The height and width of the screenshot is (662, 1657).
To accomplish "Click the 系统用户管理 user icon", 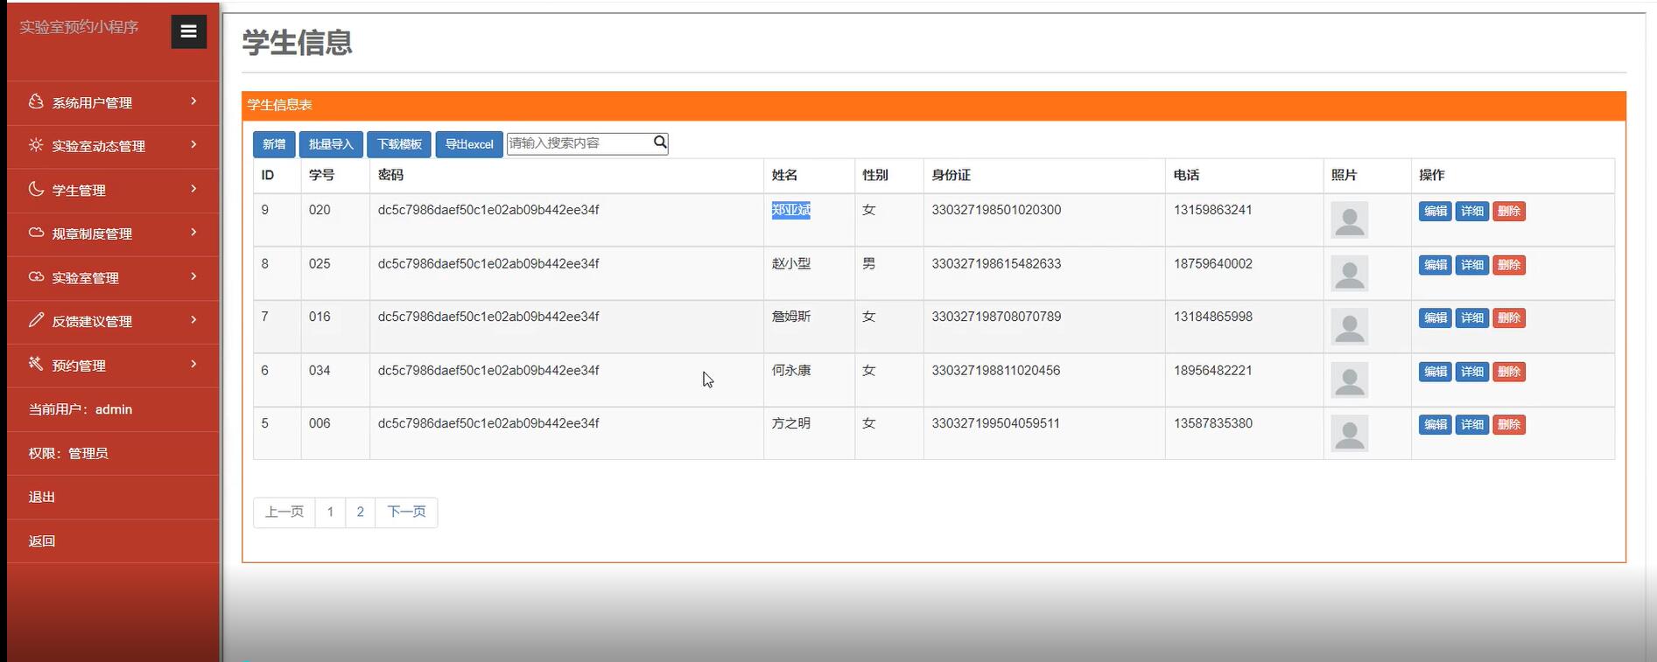I will pyautogui.click(x=36, y=101).
